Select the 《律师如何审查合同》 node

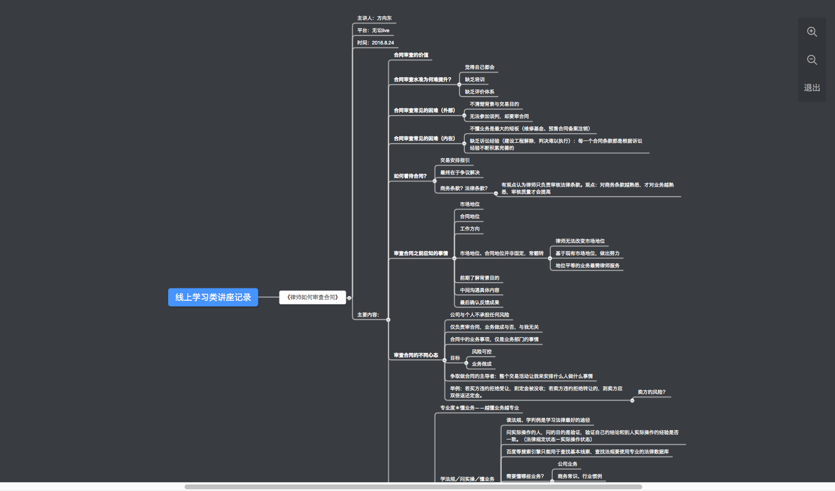pos(312,297)
